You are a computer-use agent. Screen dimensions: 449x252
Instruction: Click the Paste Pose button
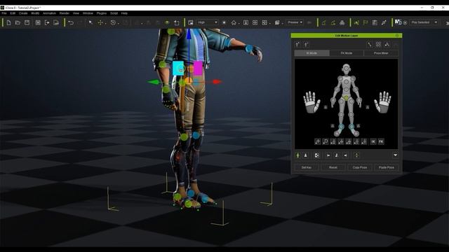387,167
